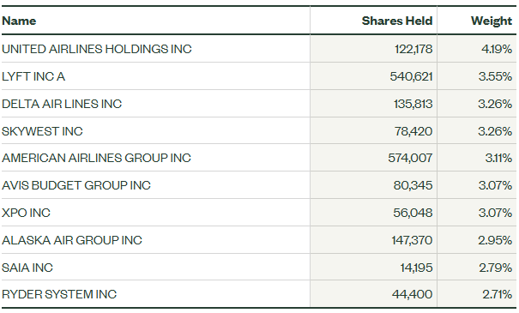This screenshot has width=519, height=313.
Task: Choose American Airlines Group Inc
Action: [96, 158]
